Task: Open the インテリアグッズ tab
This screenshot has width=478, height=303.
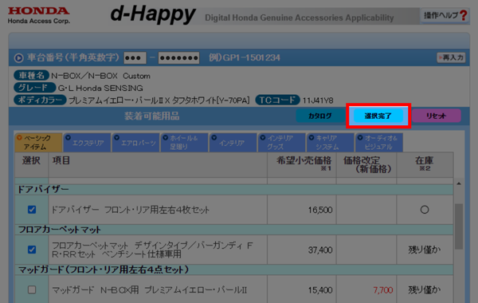Action: [282, 143]
